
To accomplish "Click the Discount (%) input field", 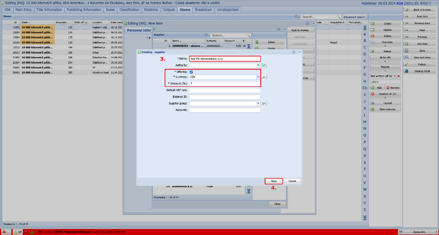I will [x=225, y=84].
